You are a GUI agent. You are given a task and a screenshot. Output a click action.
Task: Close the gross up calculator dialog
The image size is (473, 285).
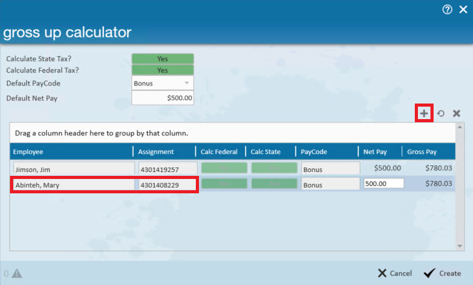pos(463,9)
